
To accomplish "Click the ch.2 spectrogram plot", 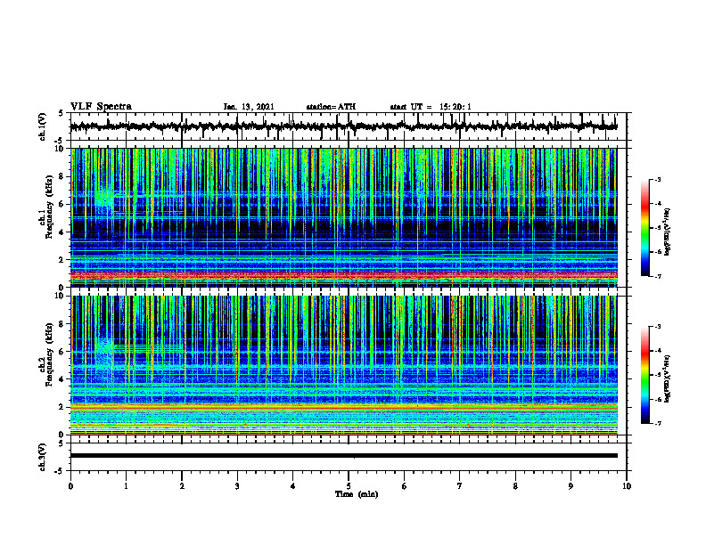I will click(x=343, y=365).
